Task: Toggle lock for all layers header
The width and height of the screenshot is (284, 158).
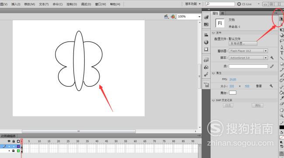Action: [x=14, y=141]
